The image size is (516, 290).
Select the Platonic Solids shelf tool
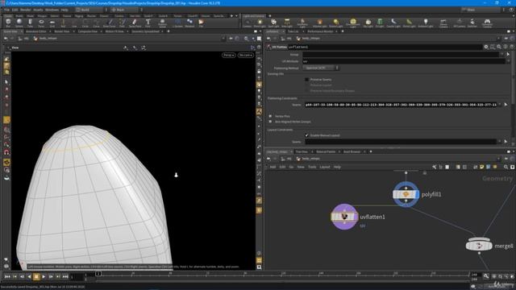click(x=162, y=23)
